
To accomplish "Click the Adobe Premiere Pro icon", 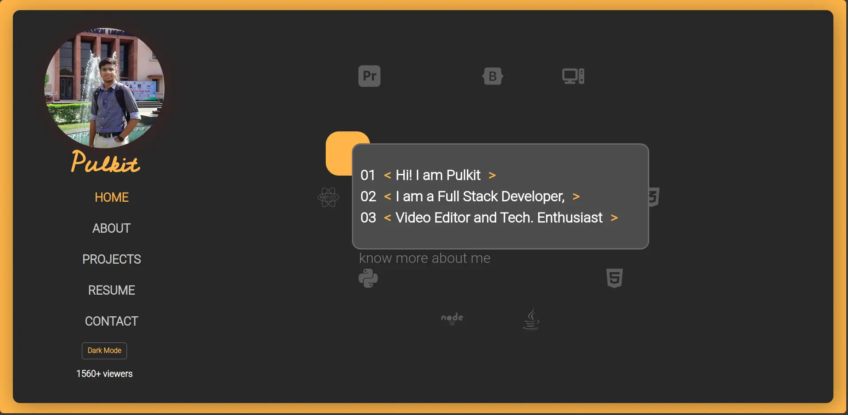I will tap(369, 76).
